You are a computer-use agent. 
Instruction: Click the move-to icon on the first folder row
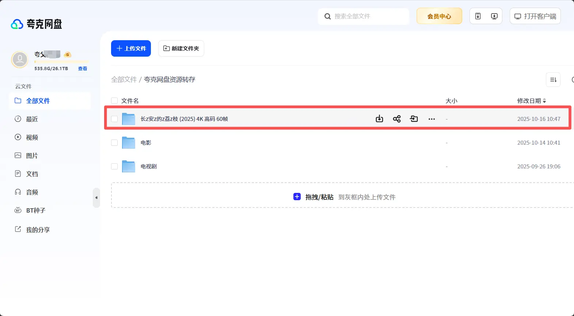pos(414,119)
